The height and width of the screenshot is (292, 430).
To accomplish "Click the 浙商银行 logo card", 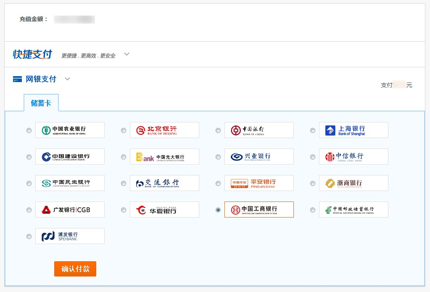I will 354,183.
